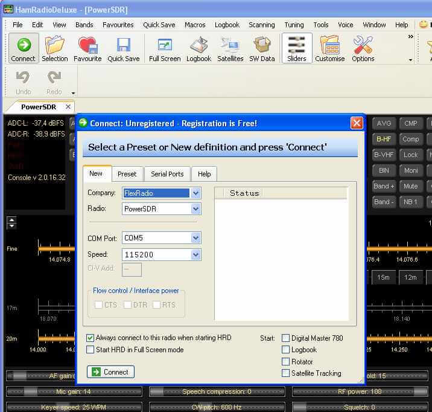This screenshot has height=412, width=432.
Task: Click the Lock button
Action: [x=410, y=155]
